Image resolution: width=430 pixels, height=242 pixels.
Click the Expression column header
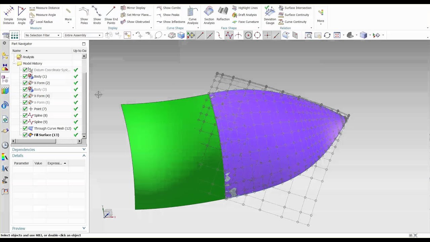(56, 163)
